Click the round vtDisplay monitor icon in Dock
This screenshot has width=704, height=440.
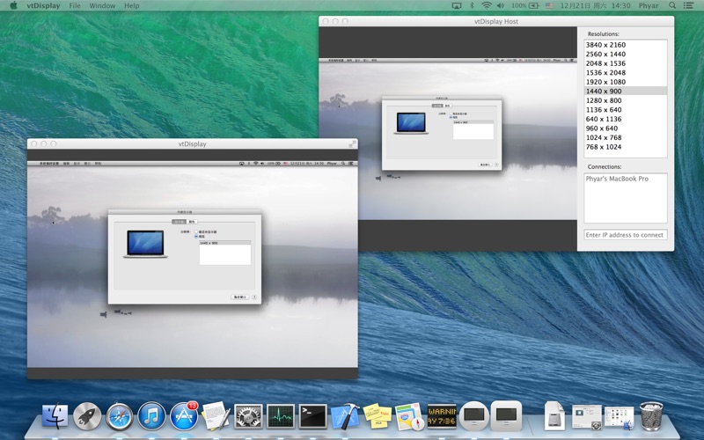(x=474, y=416)
